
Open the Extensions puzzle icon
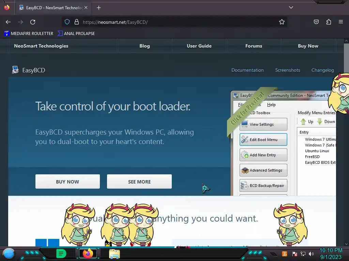coord(329,22)
